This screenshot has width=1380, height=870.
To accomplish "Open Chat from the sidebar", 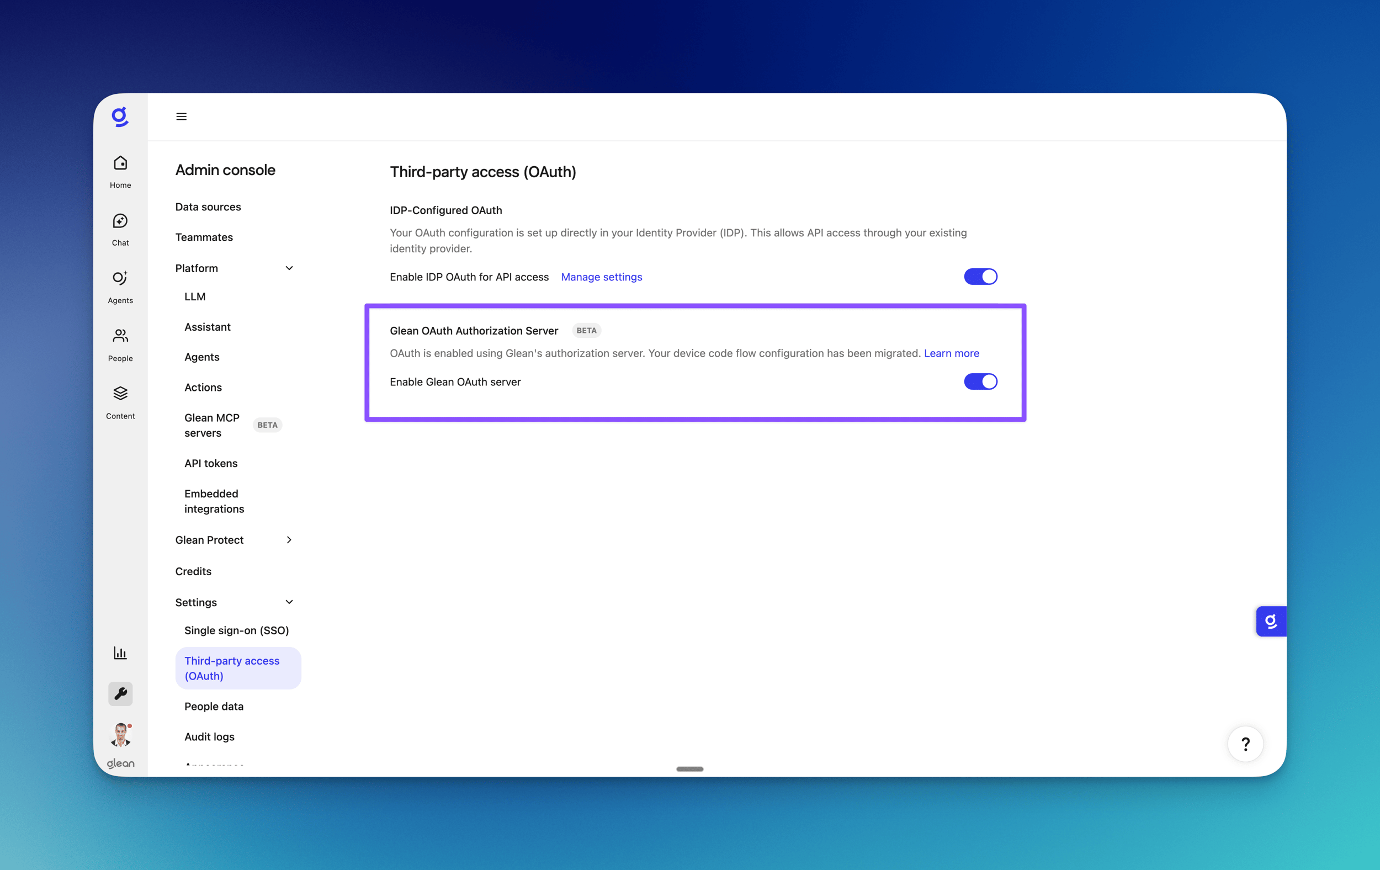I will [120, 229].
